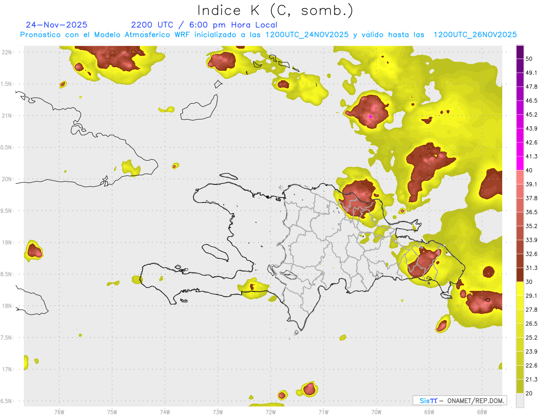Click the colorbar value '46.5'
Image resolution: width=541 pixels, height=418 pixels.
point(532,101)
